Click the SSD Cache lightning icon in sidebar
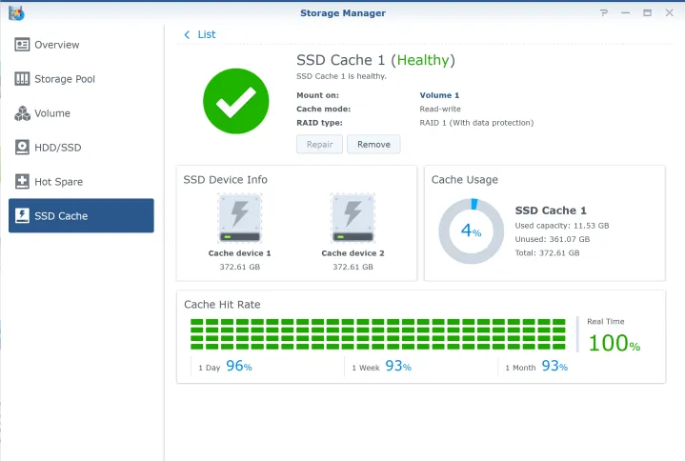The width and height of the screenshot is (685, 461). point(22,215)
